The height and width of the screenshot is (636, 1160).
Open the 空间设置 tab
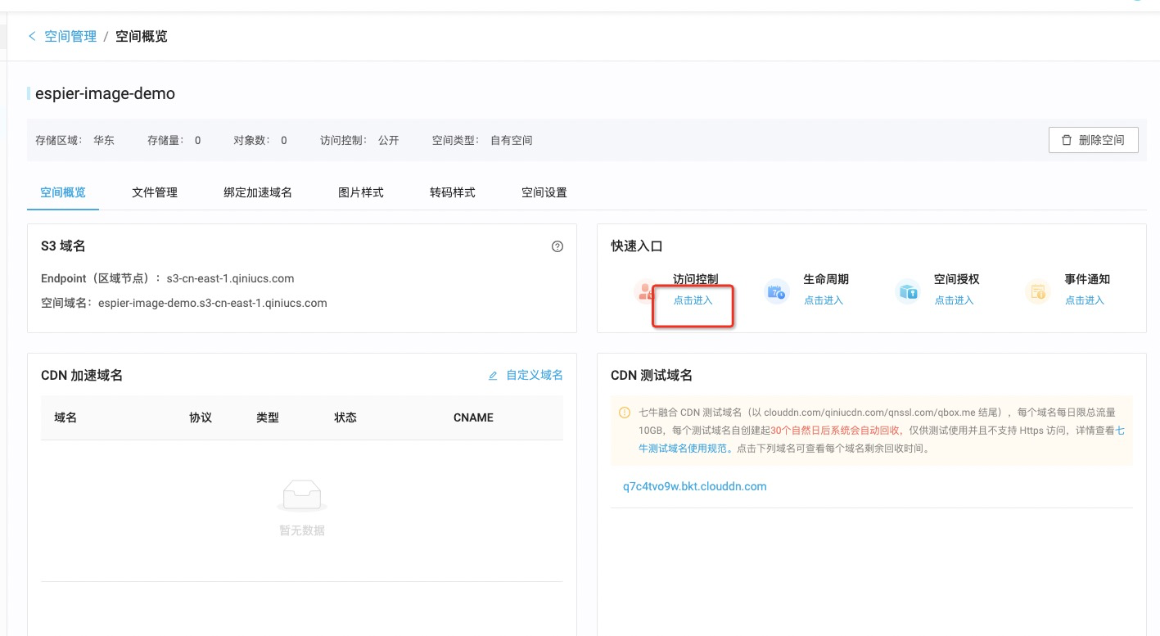pos(544,193)
